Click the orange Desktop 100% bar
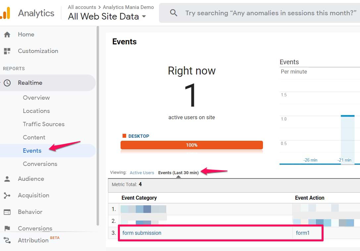Screen dimensions: 360x251 coord(191,145)
